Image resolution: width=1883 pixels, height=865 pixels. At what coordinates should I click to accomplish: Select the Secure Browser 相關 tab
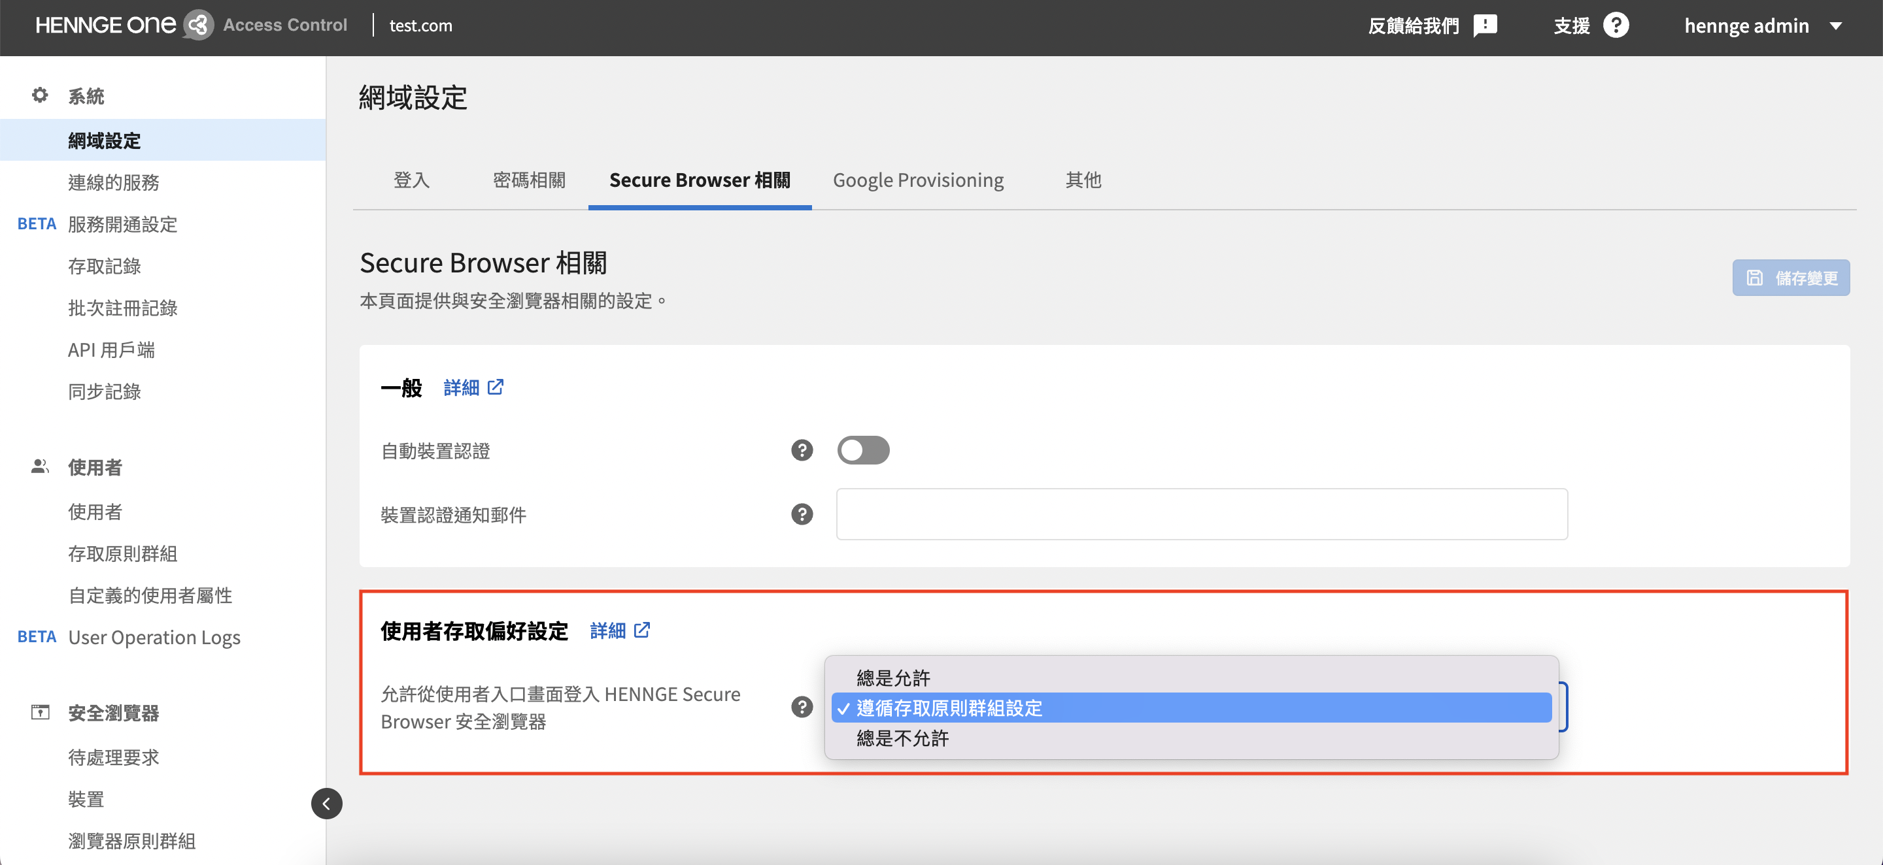(700, 180)
